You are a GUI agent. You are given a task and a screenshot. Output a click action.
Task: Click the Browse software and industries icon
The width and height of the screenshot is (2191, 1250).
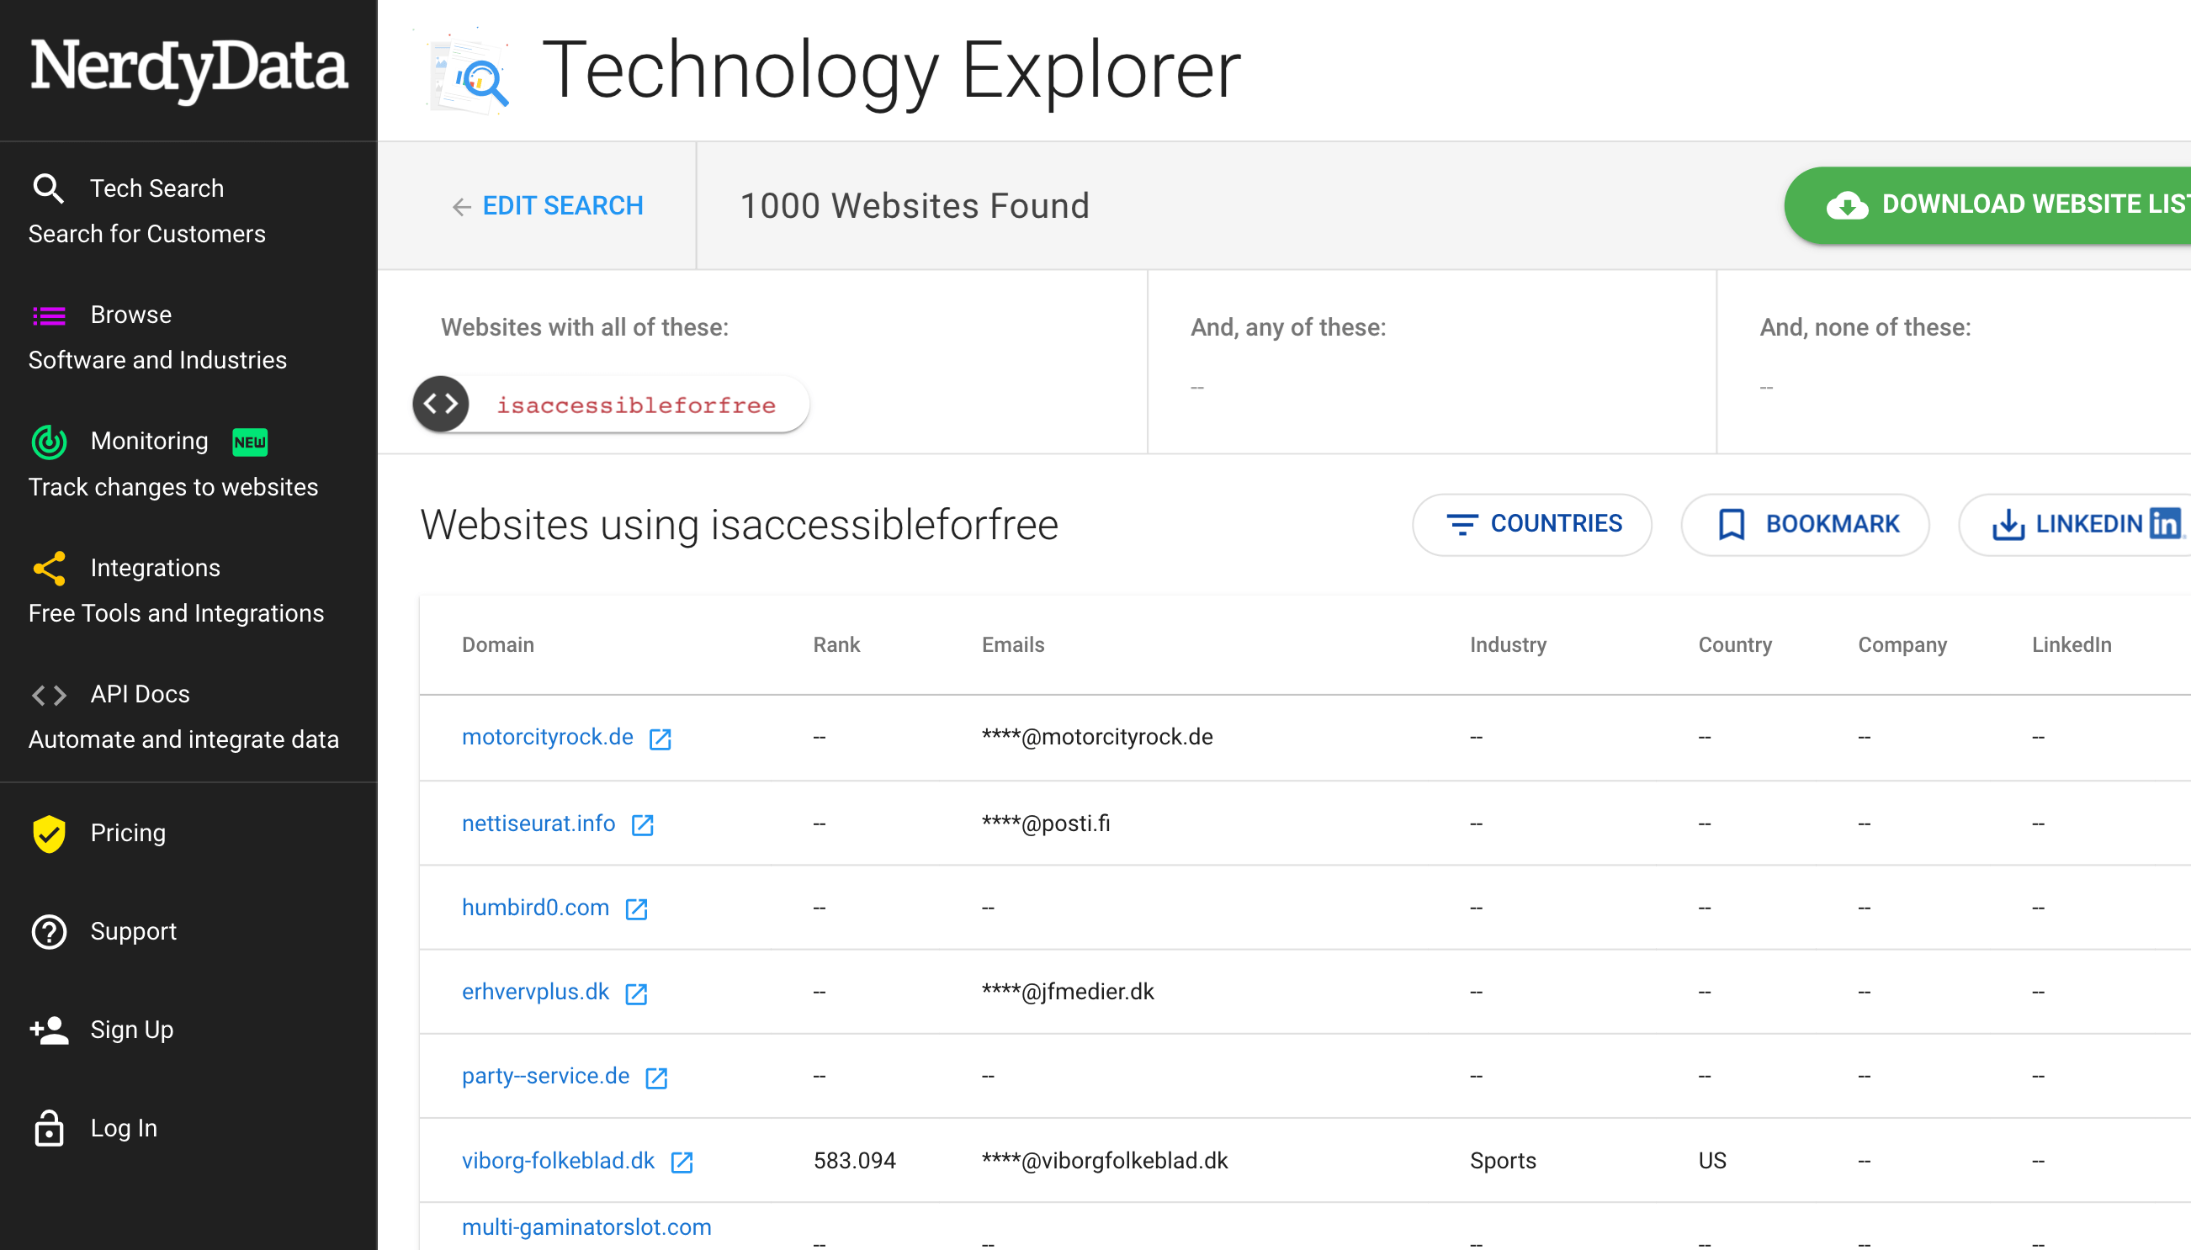(46, 315)
